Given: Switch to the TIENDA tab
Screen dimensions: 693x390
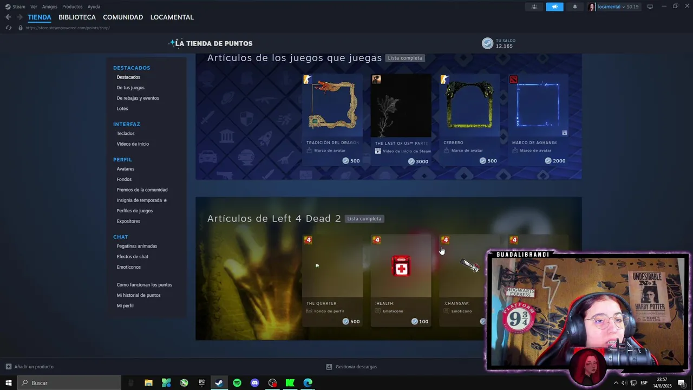Looking at the screenshot, I should pyautogui.click(x=40, y=17).
